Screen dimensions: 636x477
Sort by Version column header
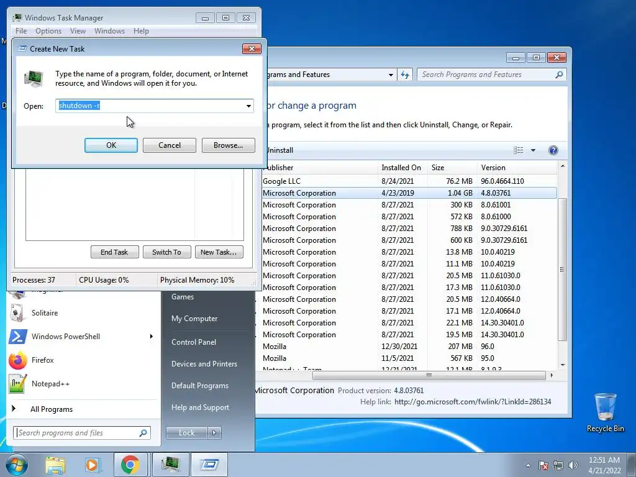coord(517,168)
